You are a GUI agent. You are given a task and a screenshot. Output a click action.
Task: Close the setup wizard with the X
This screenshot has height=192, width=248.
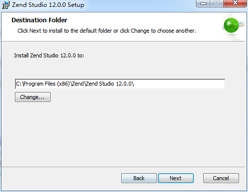235,3
